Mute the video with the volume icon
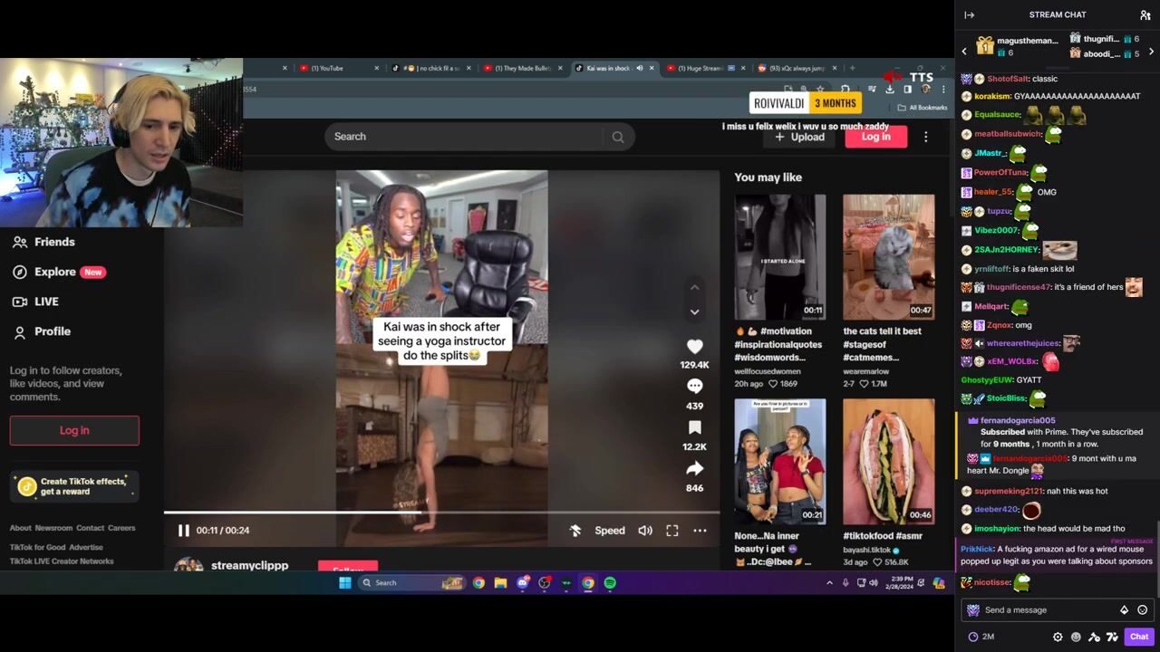This screenshot has height=652, width=1160. click(x=645, y=531)
